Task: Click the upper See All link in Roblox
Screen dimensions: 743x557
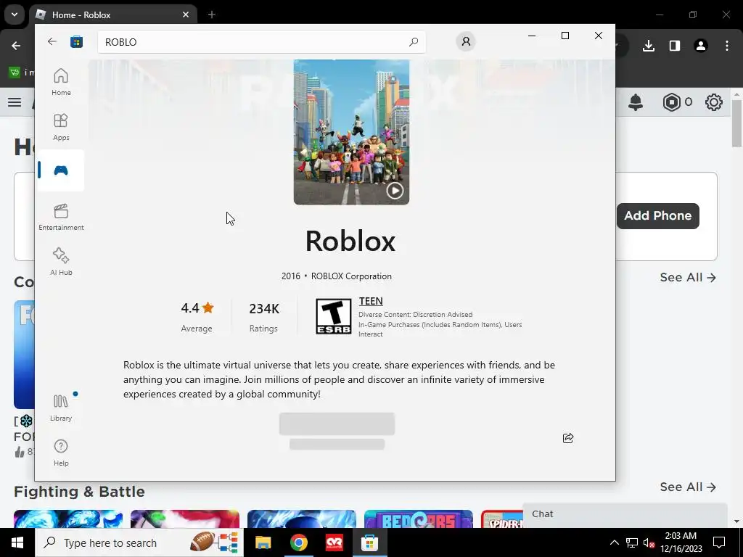Action: (688, 278)
